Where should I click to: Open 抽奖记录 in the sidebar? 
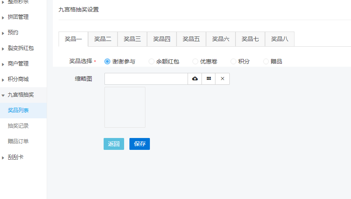[23, 126]
